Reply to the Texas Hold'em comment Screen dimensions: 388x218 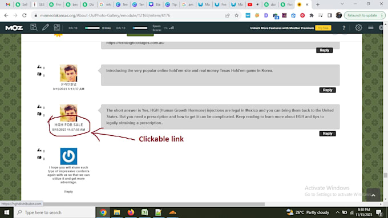[328, 90]
